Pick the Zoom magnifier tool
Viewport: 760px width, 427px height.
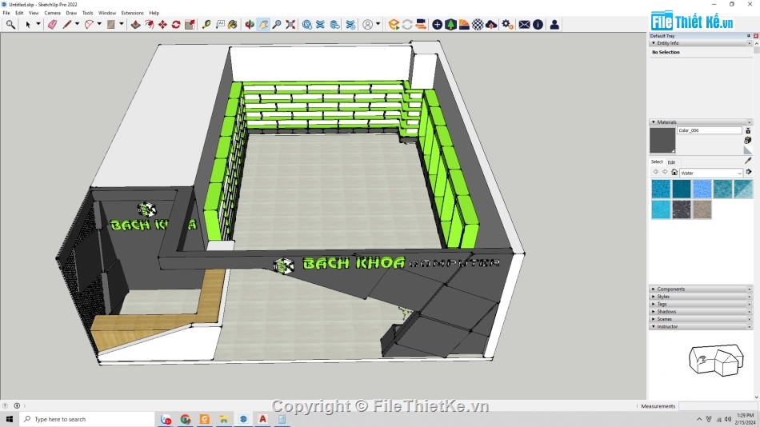[277, 24]
